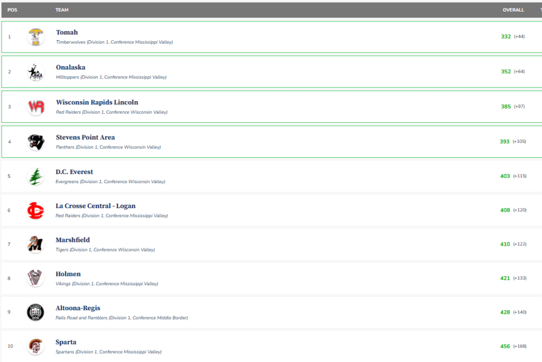Select La Crosse Central - Logan's score 408
This screenshot has width=542, height=362.
coord(505,210)
